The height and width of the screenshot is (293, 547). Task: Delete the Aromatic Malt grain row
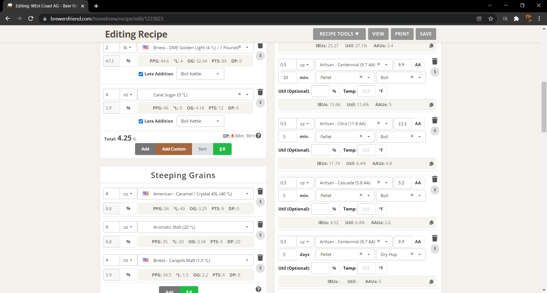tap(260, 224)
